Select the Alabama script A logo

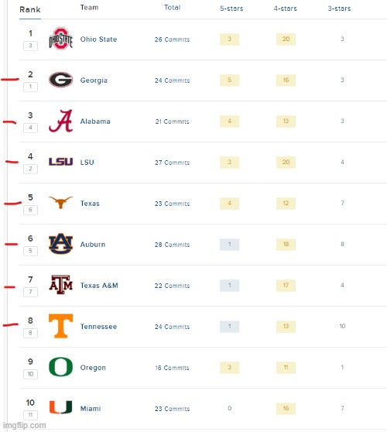tap(60, 121)
